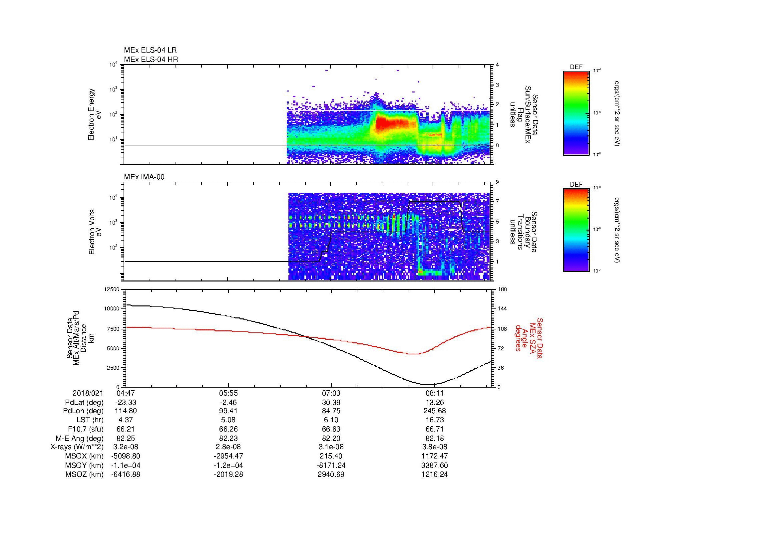Click the 'PdLon (deg)' row label
Image resolution: width=779 pixels, height=550 pixels.
pos(83,411)
